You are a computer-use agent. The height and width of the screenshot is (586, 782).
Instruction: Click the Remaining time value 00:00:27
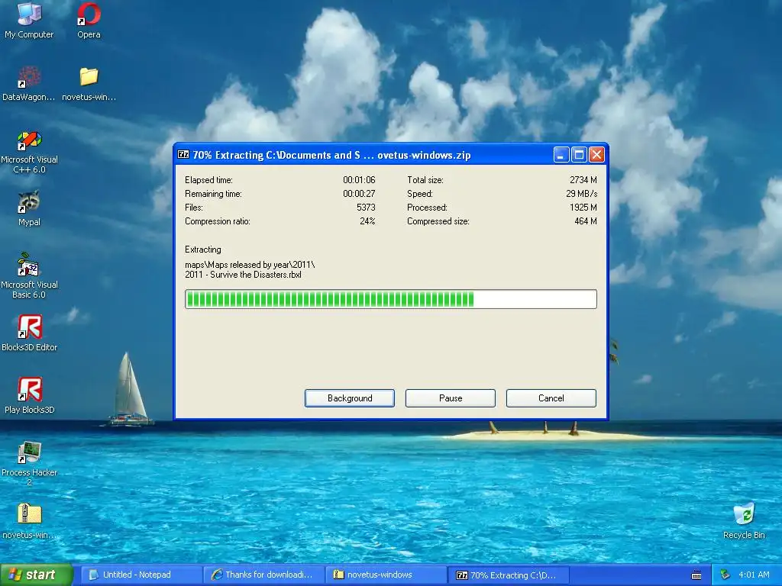[x=359, y=194]
